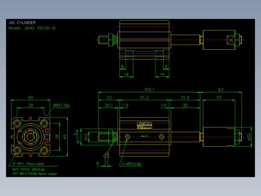Select the 51.2 body length dimension
The image size is (261, 196).
coord(144,97)
